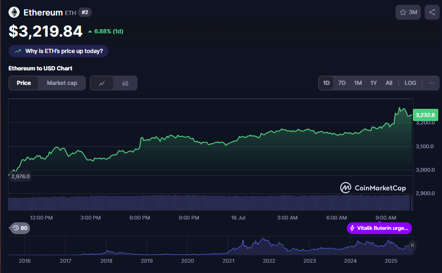The height and width of the screenshot is (273, 442).
Task: Click the #2 rank badge
Action: (x=85, y=12)
